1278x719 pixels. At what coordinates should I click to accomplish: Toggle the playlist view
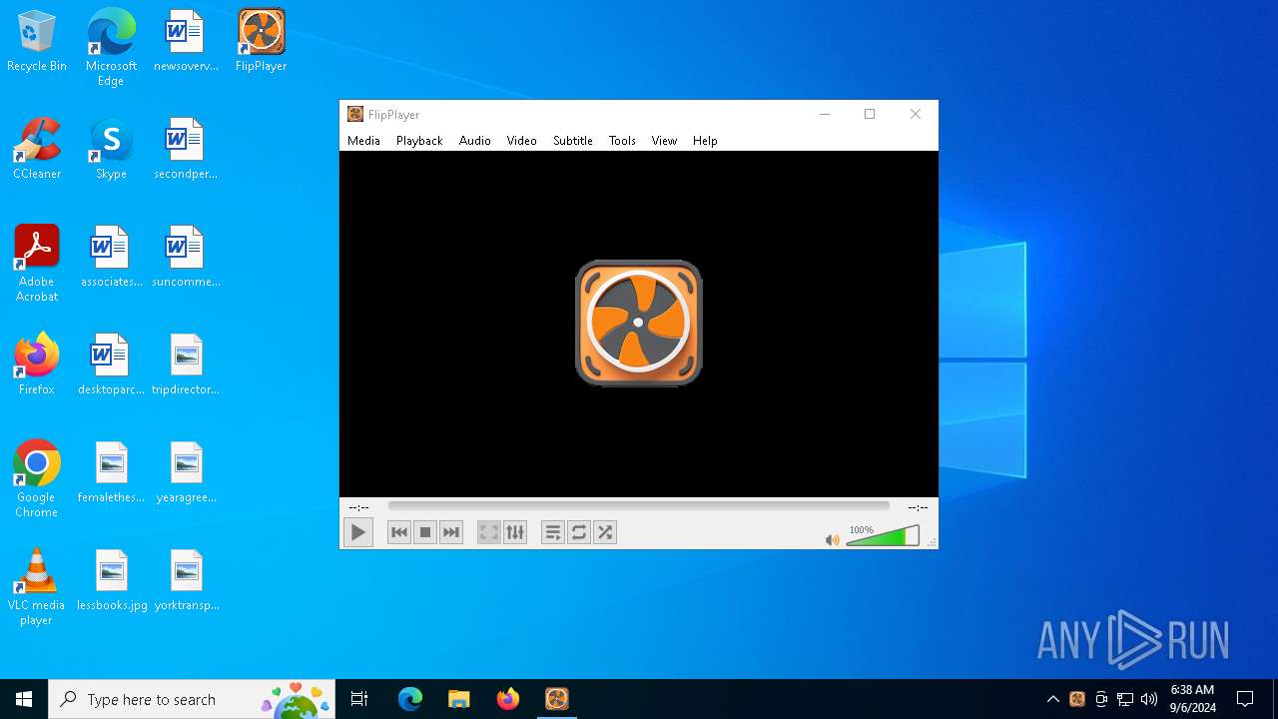pyautogui.click(x=553, y=532)
